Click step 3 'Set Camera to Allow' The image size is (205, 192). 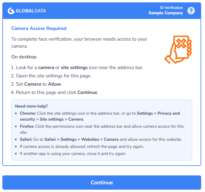36,84
